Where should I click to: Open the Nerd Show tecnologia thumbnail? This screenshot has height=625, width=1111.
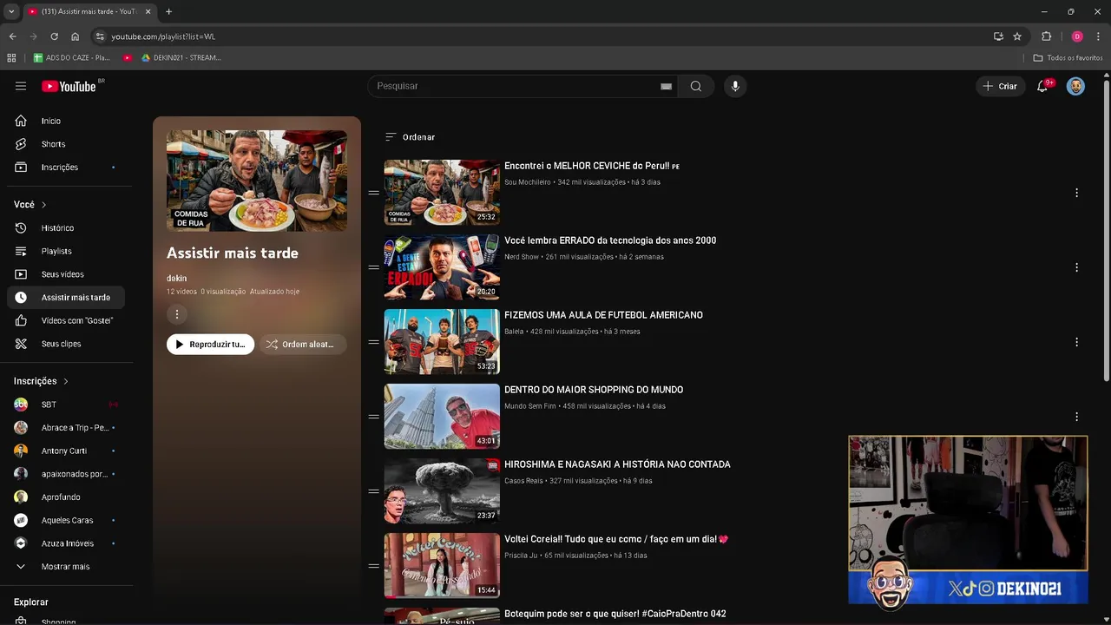tap(442, 267)
